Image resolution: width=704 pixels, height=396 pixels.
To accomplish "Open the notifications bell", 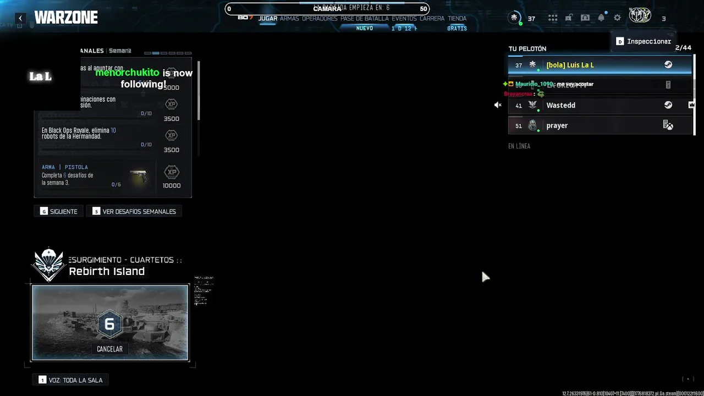I will pos(601,18).
